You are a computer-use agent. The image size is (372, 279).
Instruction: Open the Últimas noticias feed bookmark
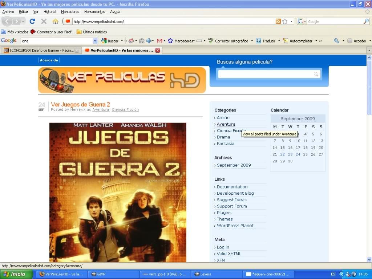coord(92,32)
